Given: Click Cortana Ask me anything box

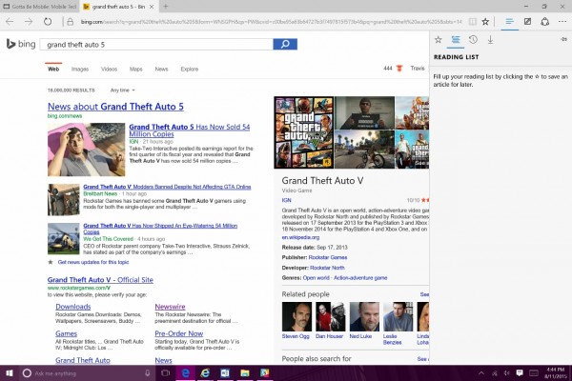Looking at the screenshot, I should [86, 373].
